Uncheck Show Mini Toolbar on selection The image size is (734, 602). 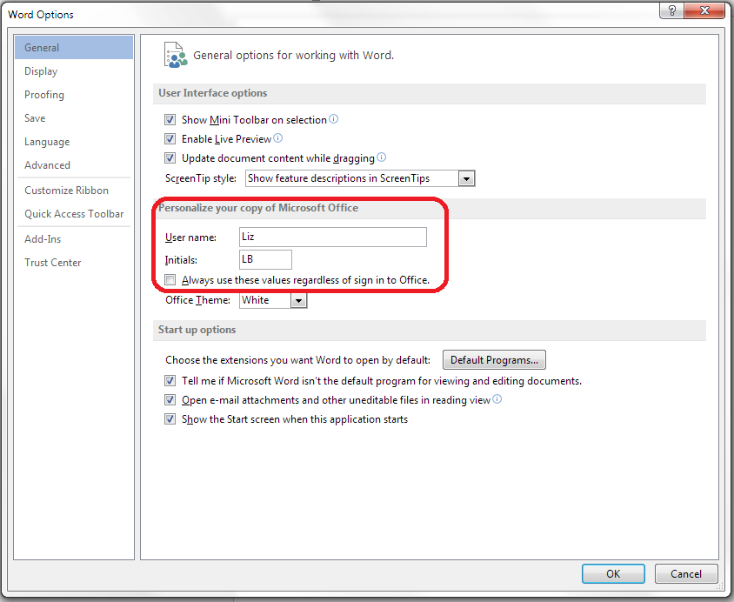pos(170,120)
